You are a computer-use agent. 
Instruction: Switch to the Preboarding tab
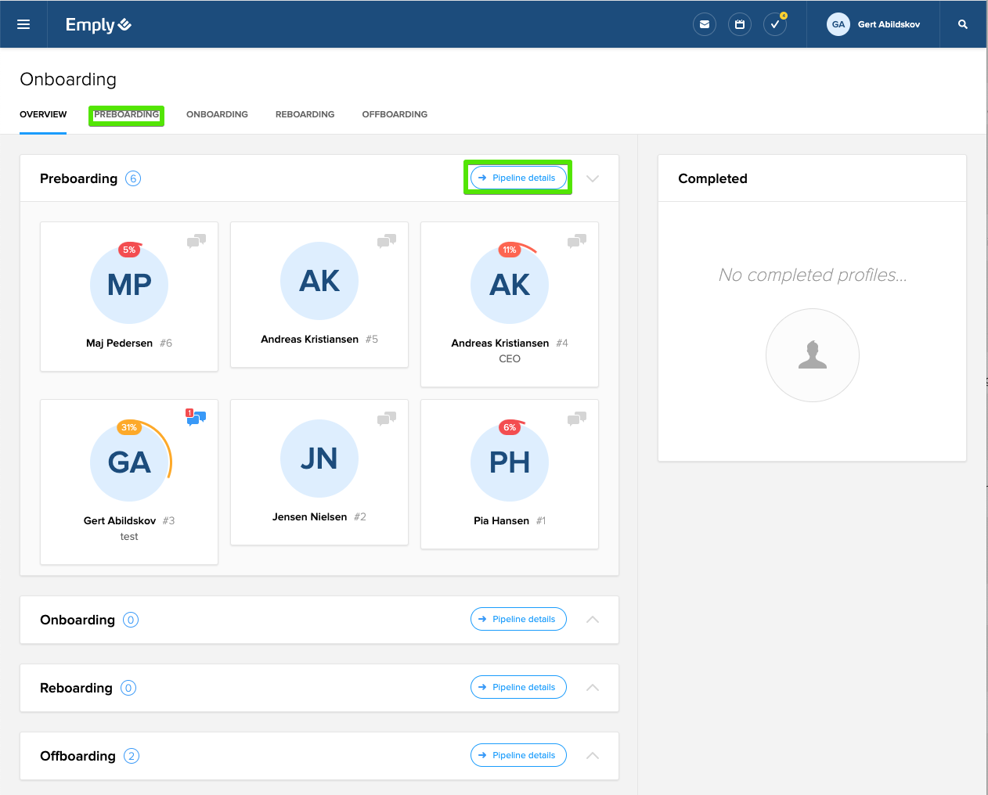tap(126, 114)
